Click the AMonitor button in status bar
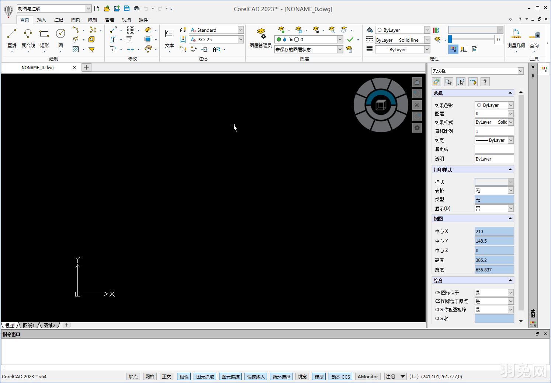The width and height of the screenshot is (551, 383). 367,376
